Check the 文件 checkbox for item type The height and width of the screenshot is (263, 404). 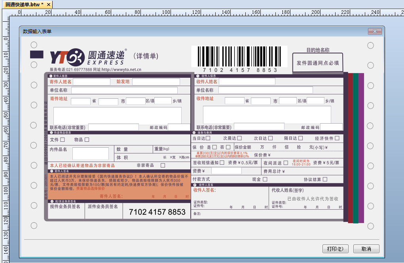62,139
